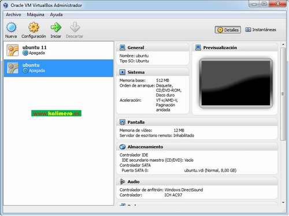Open the Archivo menu
Screen dimensions: 289x216
tap(13, 14)
